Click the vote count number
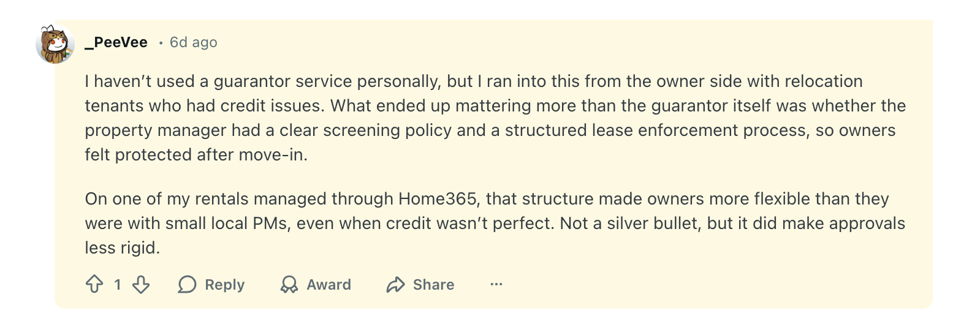Viewport: 972px width, 327px height. point(118,284)
